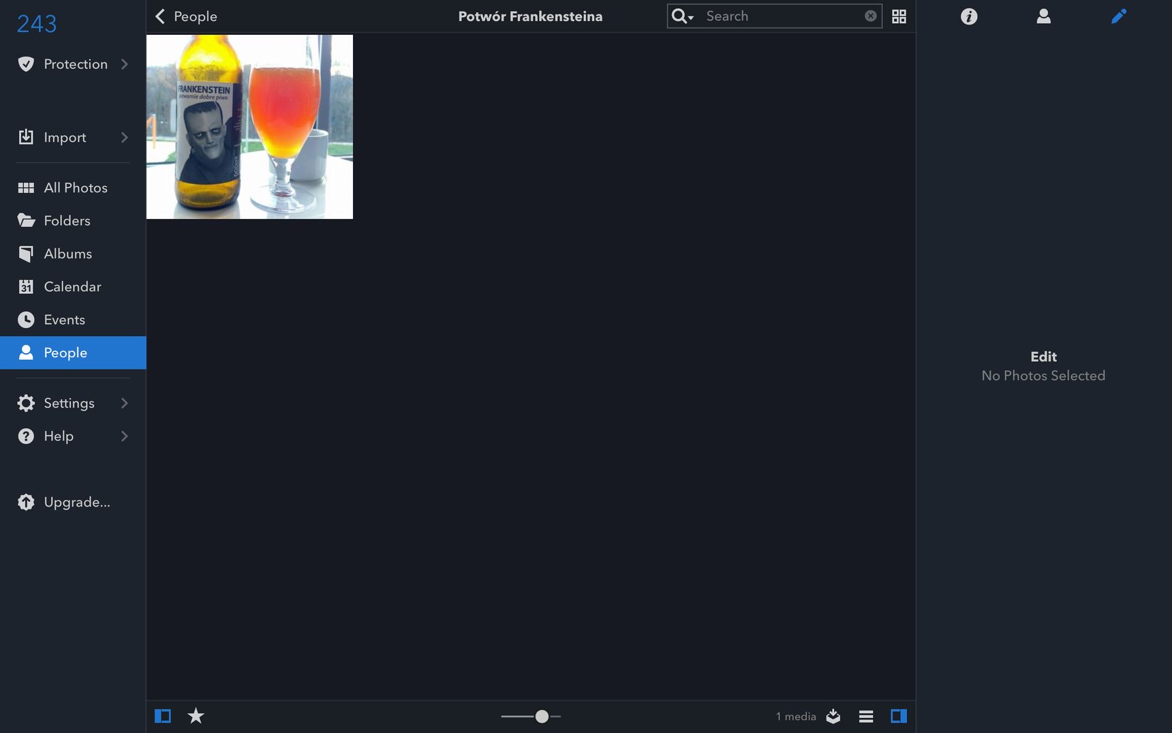Screen dimensions: 1172x733
Task: Filter by favorites star
Action: pyautogui.click(x=196, y=716)
